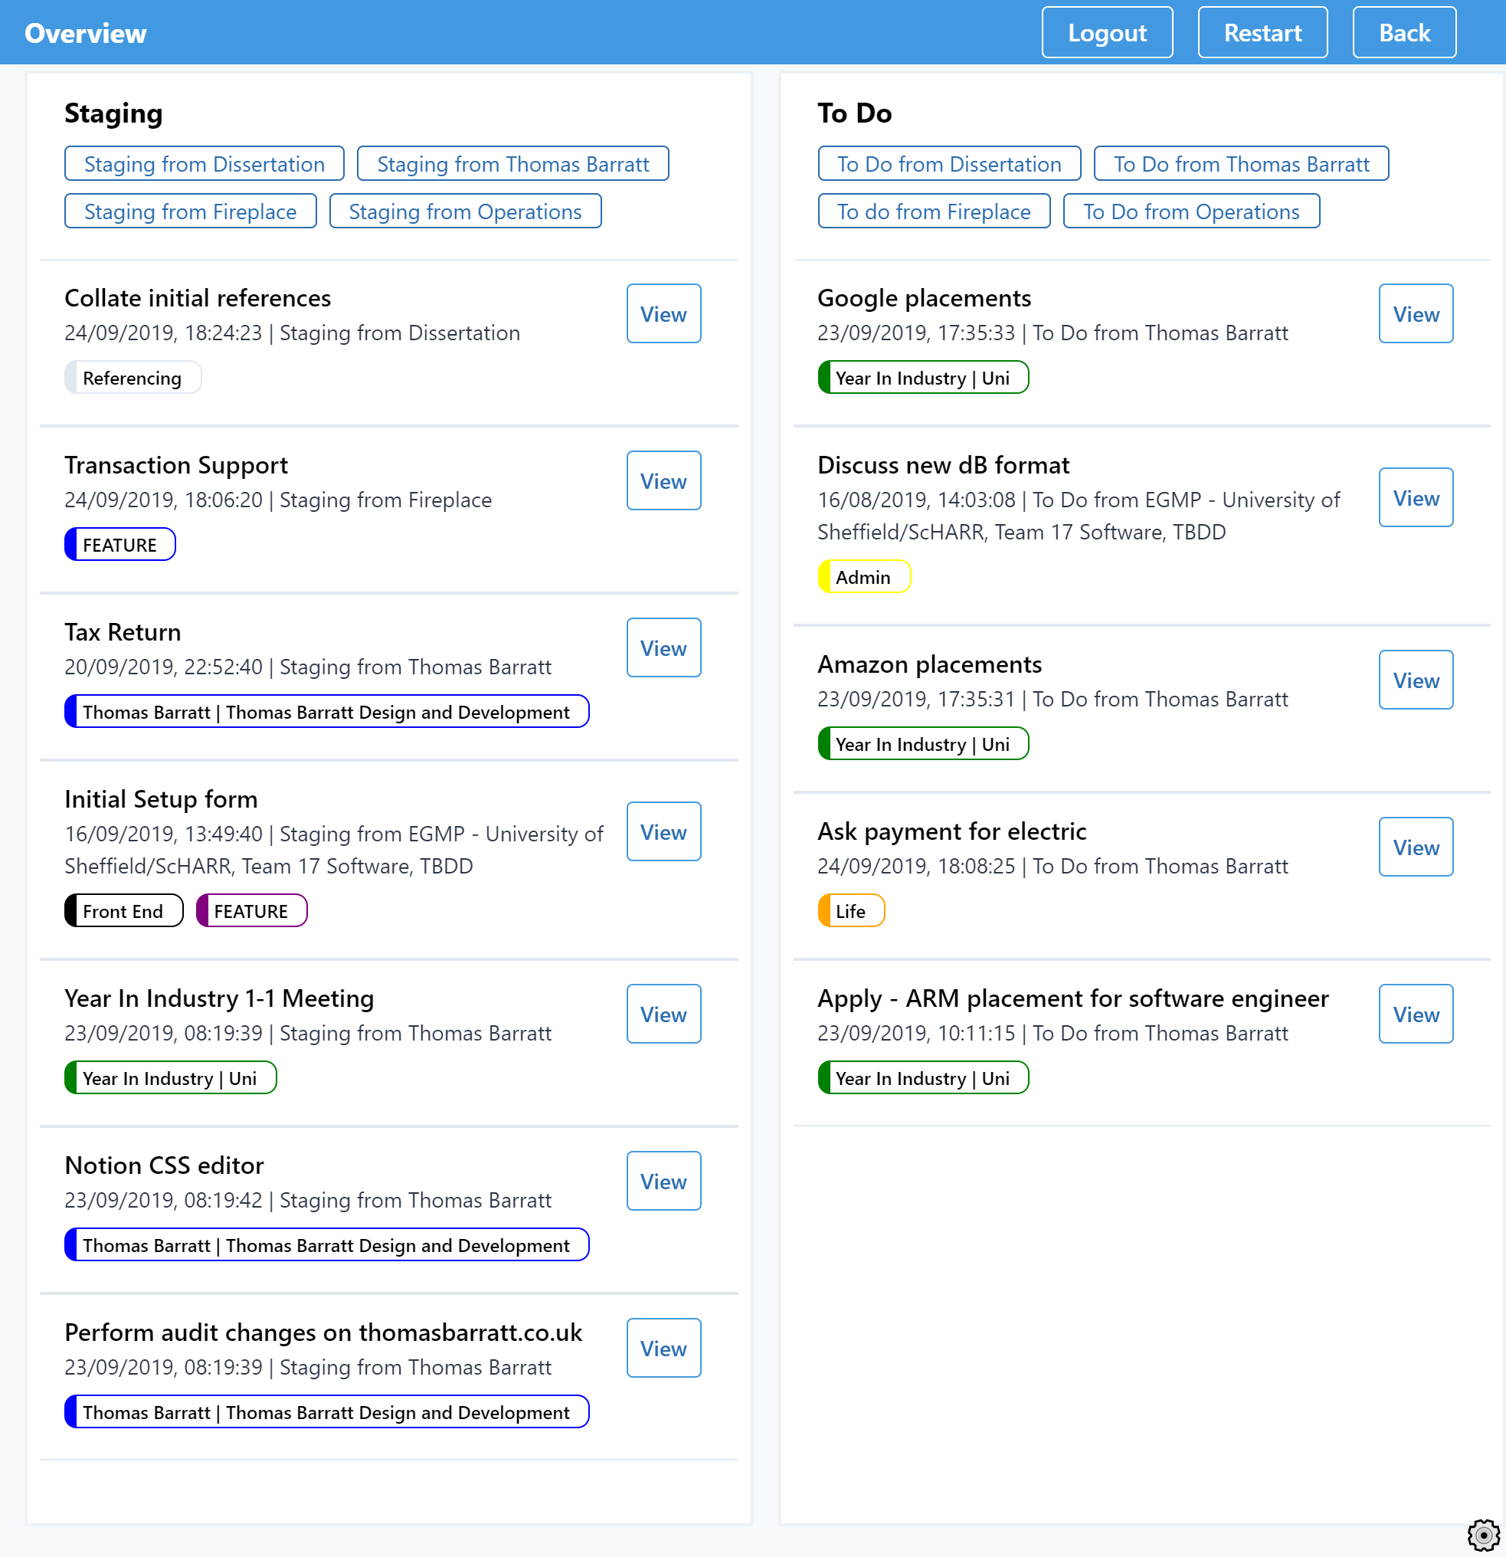View the Collate initial references task
Viewport: 1506px width, 1557px height.
(x=663, y=314)
